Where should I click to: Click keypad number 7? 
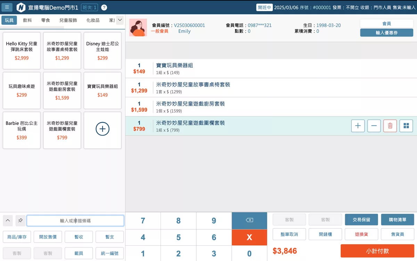tap(143, 221)
